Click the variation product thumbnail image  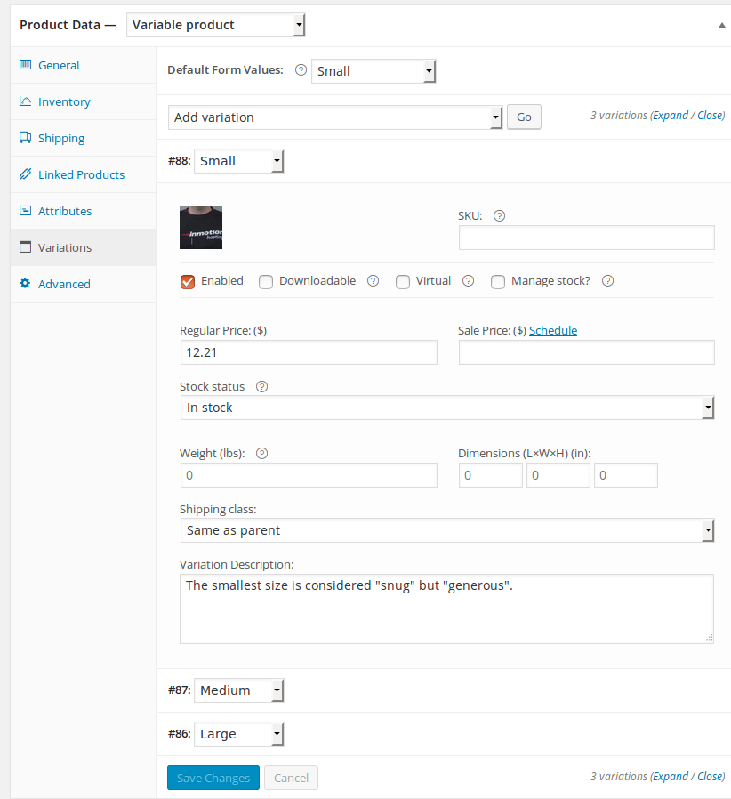(x=201, y=228)
